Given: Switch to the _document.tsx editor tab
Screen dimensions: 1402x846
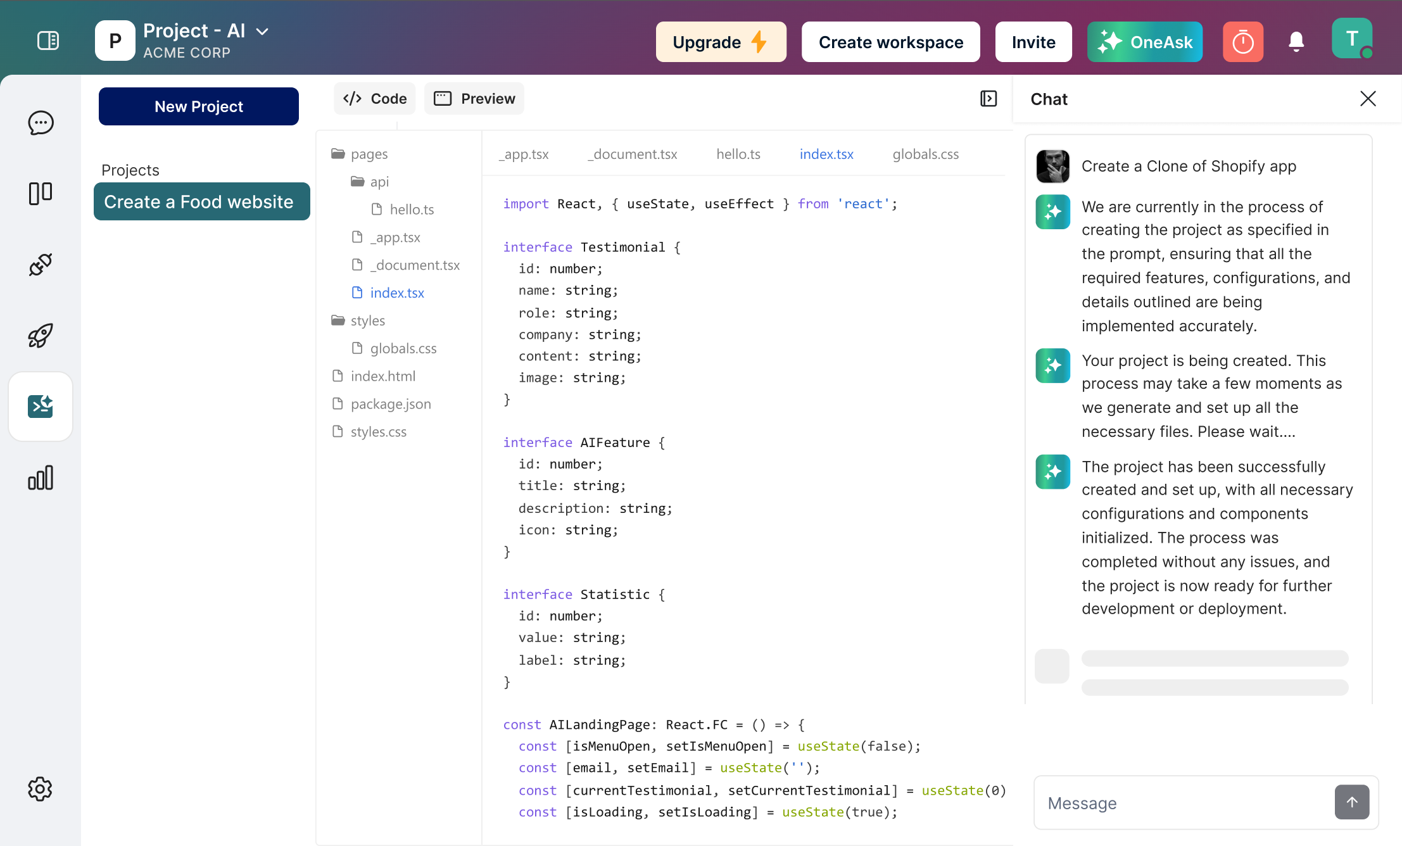Looking at the screenshot, I should tap(633, 154).
